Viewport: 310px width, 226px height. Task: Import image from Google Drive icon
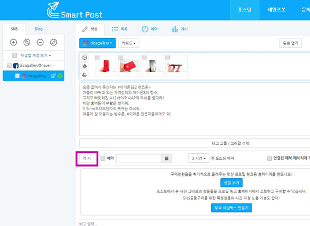tap(84, 74)
